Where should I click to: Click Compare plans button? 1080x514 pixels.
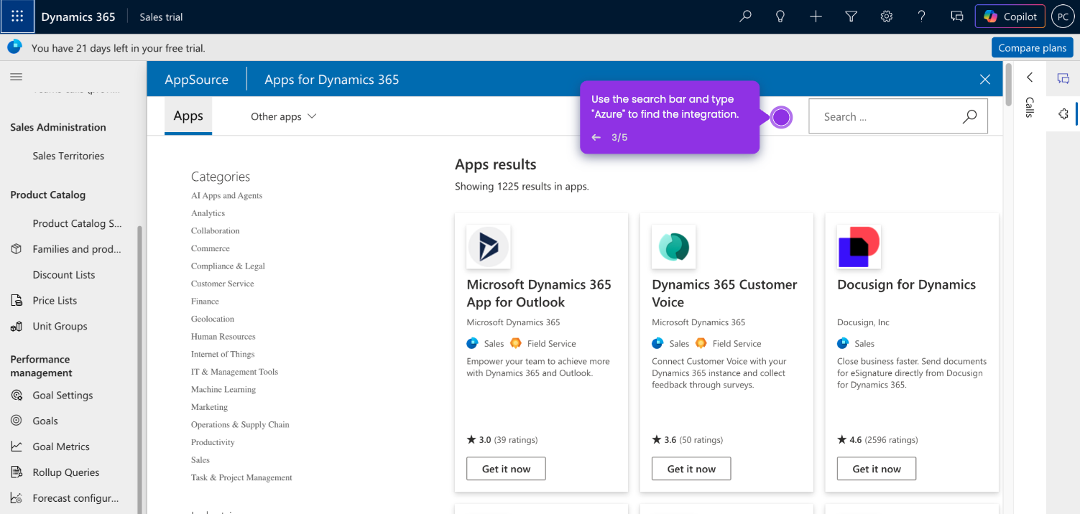tap(1032, 47)
